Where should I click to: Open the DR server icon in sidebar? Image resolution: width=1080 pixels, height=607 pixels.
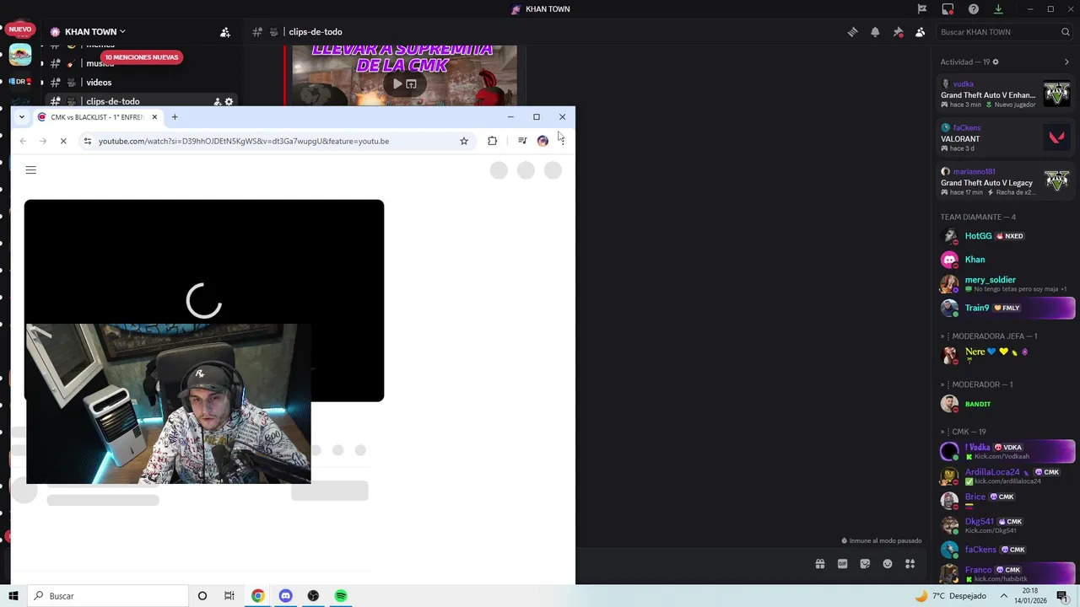point(20,82)
